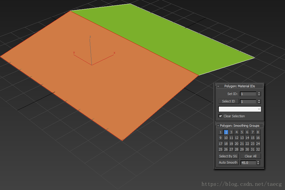Screen dimensions: 285x190
Task: Toggle smoothing group 6
Action: point(247,132)
